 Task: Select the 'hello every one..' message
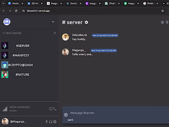[82, 54]
